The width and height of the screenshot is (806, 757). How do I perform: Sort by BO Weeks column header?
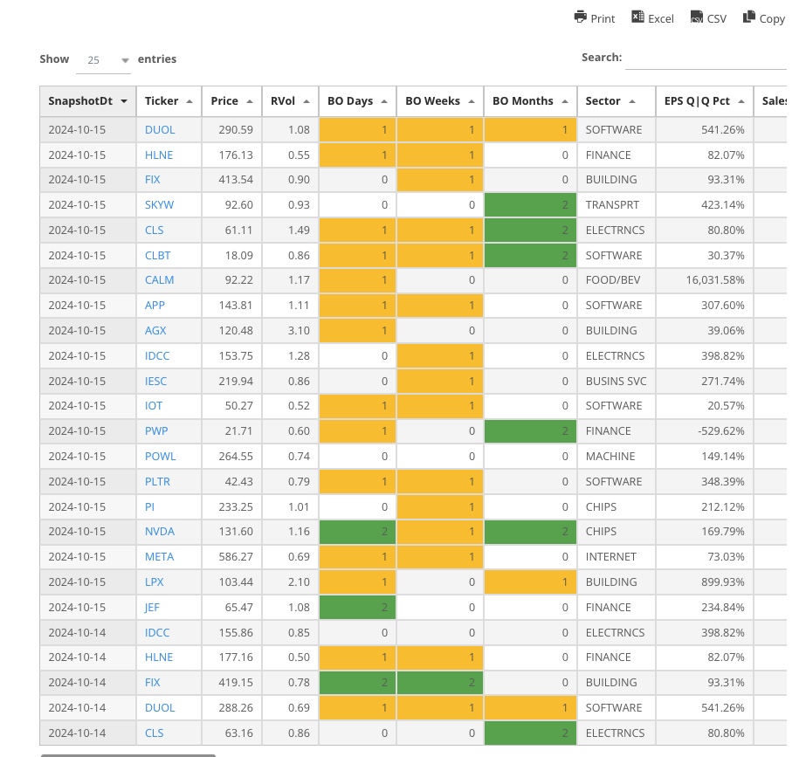tap(439, 101)
